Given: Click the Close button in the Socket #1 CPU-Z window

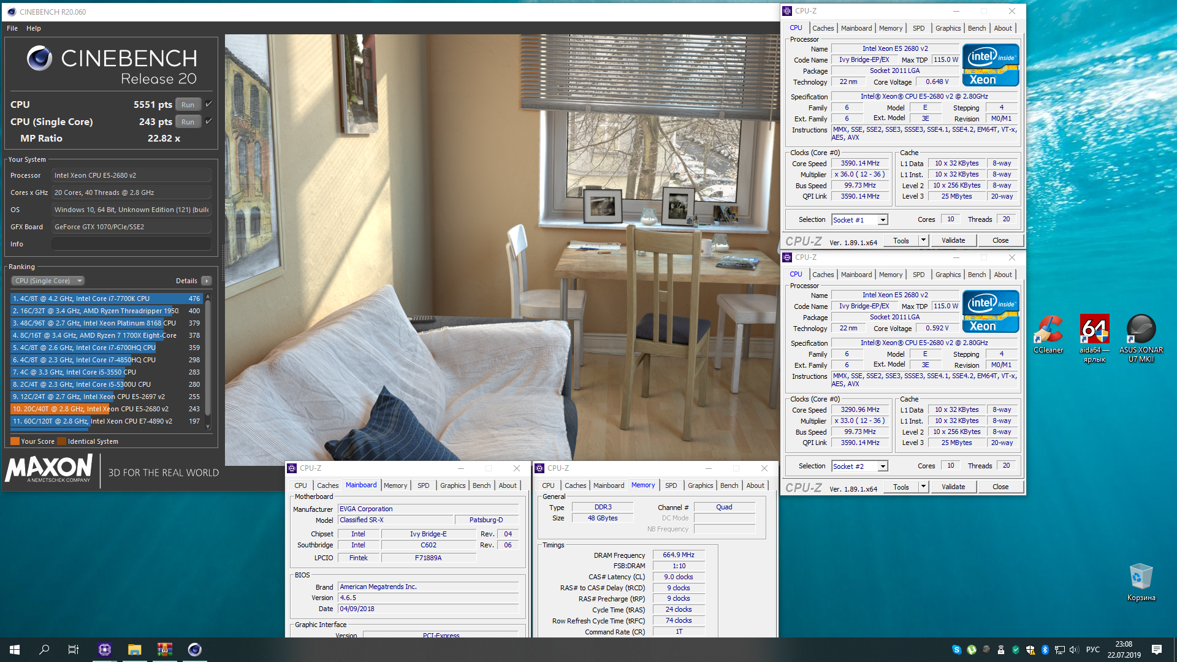Looking at the screenshot, I should coord(1000,240).
